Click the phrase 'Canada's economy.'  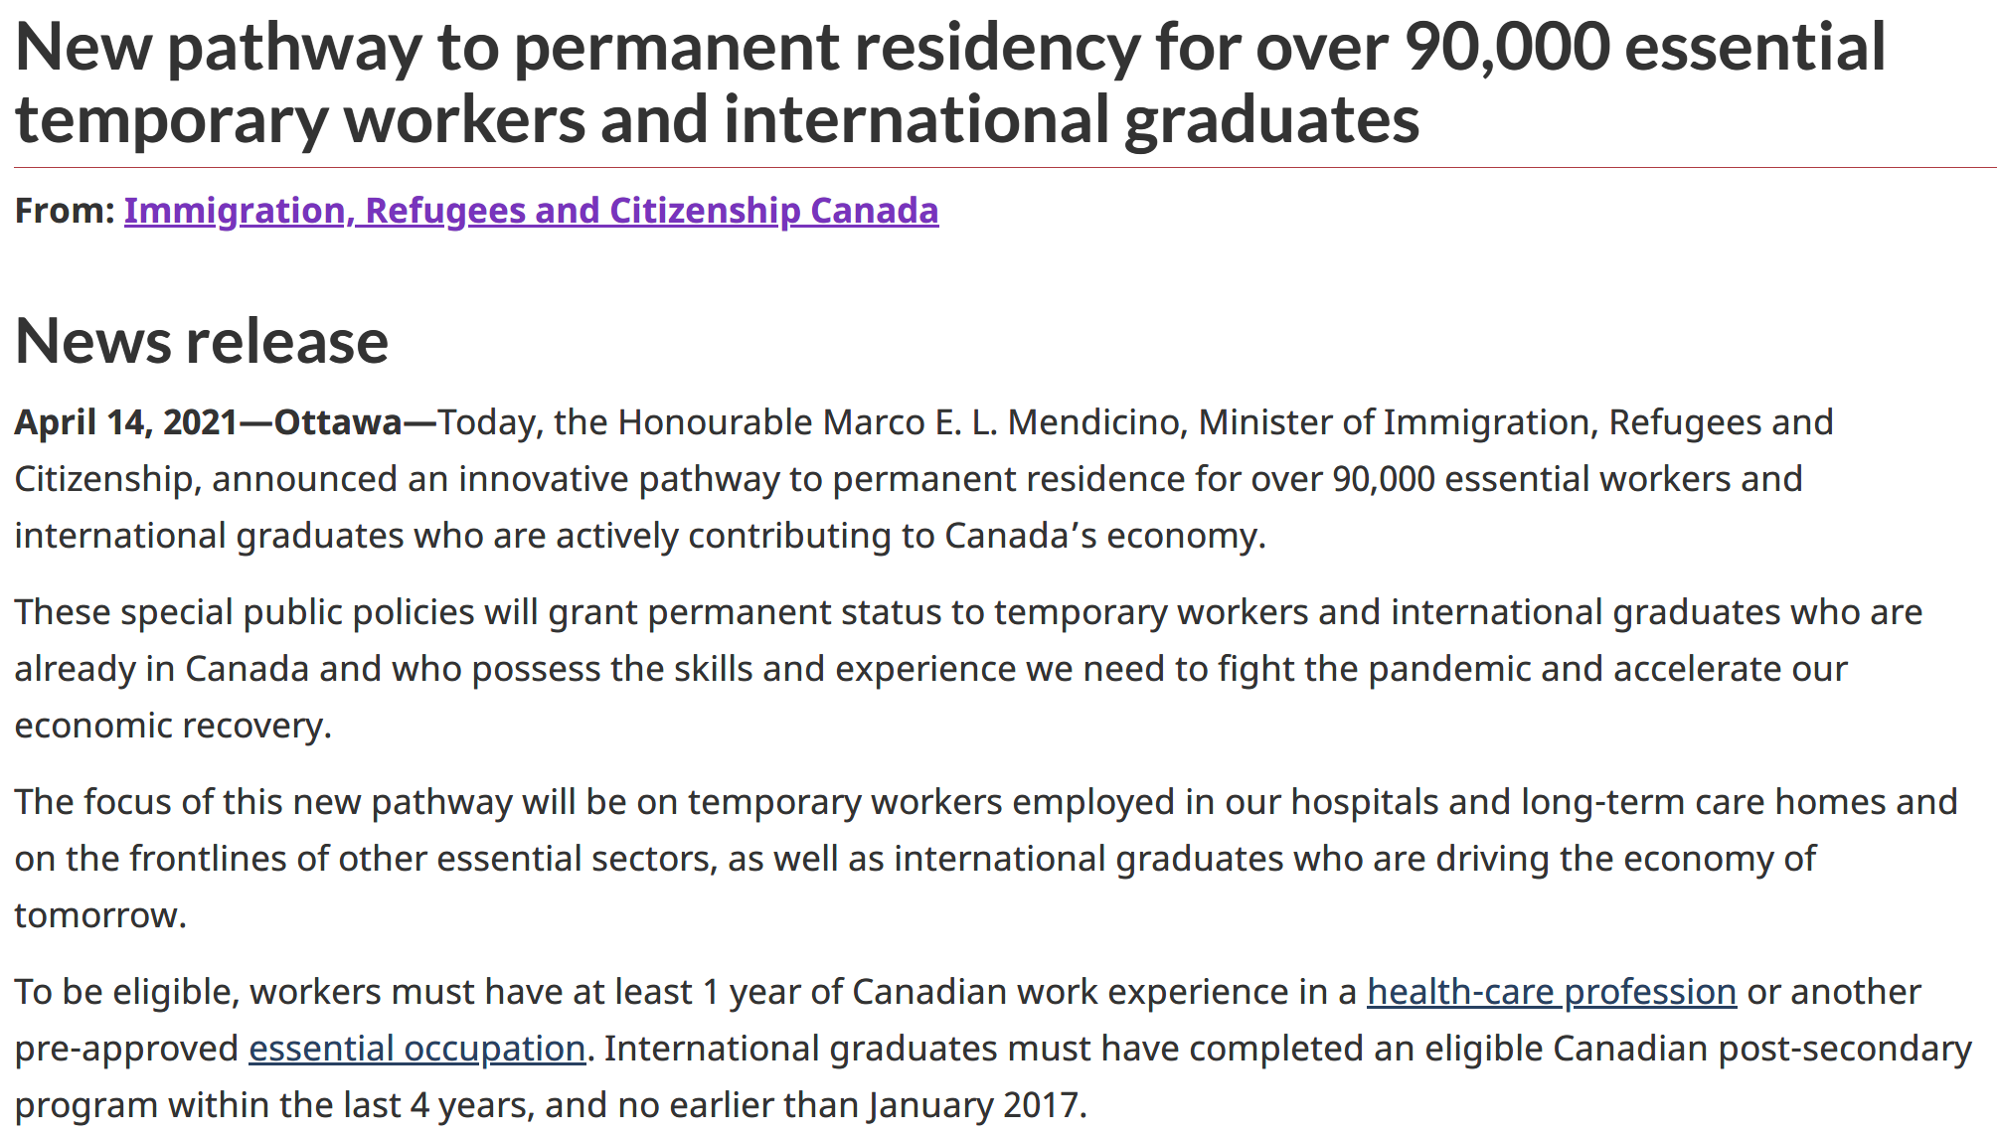click(x=1104, y=536)
